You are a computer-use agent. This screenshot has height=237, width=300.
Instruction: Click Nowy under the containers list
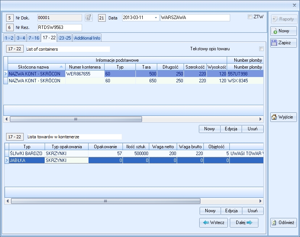click(210, 129)
